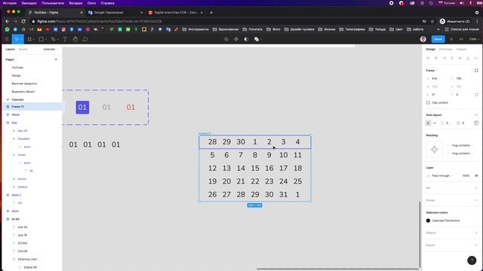
Task: Click the boolean groups icon in top toolbar
Action: tap(257, 39)
